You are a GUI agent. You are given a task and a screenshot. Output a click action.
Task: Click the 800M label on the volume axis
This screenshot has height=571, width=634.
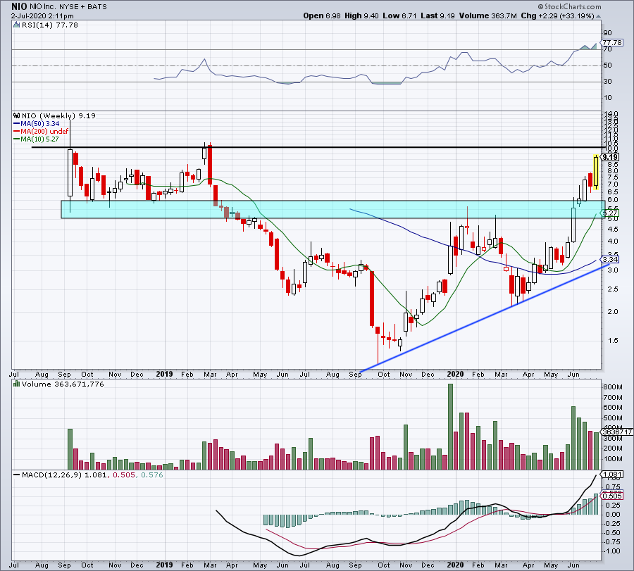[613, 387]
